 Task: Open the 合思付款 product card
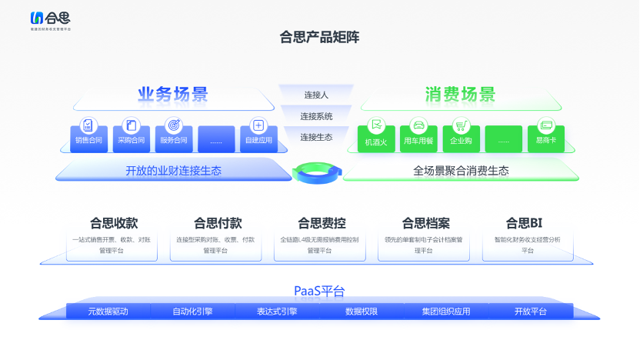tap(216, 238)
